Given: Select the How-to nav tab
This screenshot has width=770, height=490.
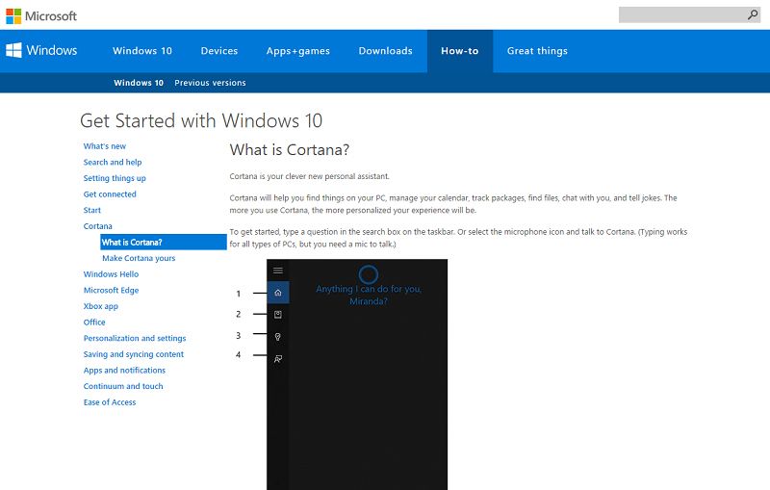Looking at the screenshot, I should (460, 51).
